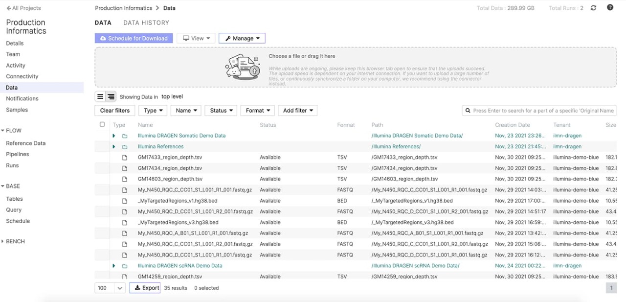Open the Format filter dropdown

[x=257, y=110]
